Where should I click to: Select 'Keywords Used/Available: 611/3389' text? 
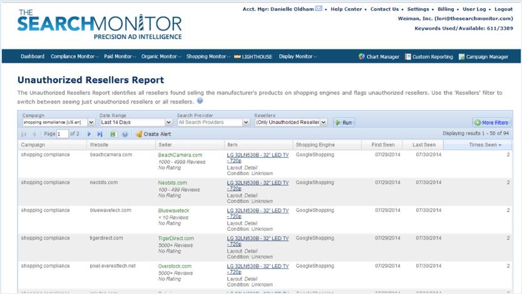click(x=463, y=29)
